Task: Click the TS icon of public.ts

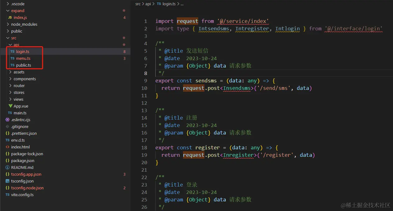Action: coord(12,65)
